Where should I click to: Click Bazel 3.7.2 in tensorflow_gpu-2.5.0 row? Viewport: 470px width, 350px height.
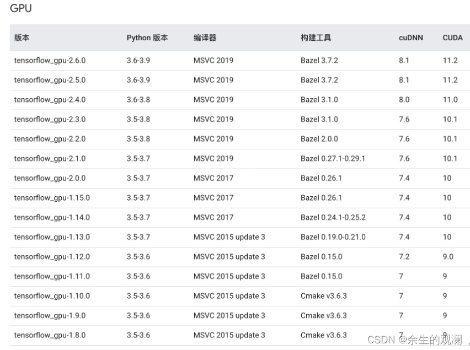(x=319, y=80)
